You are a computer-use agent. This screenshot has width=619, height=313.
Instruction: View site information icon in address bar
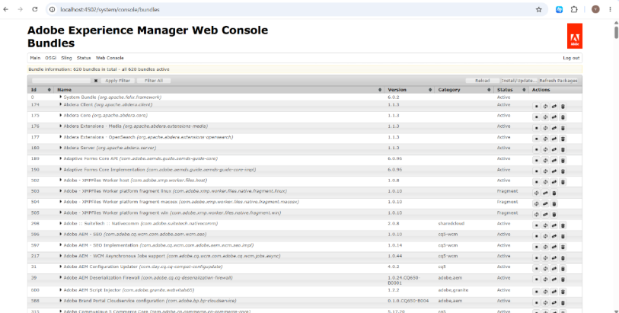point(52,9)
